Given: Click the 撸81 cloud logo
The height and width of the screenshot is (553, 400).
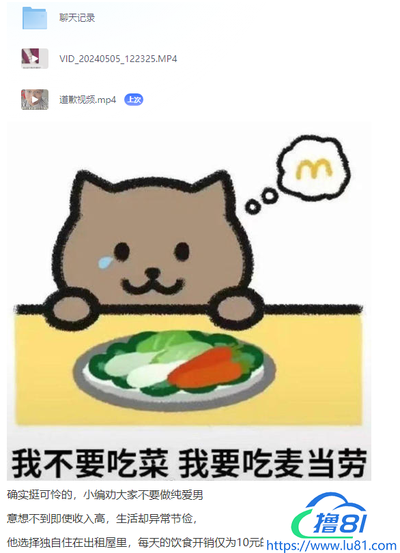Looking at the screenshot, I should [330, 515].
